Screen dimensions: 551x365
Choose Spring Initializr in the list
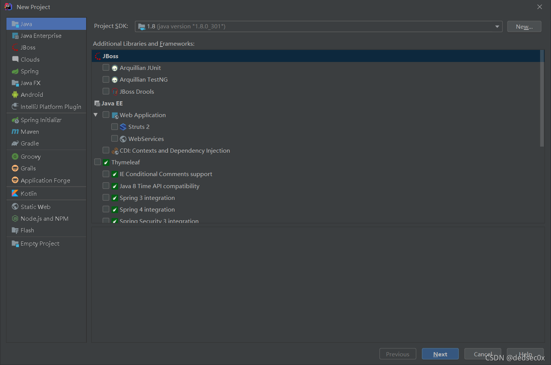[41, 120]
